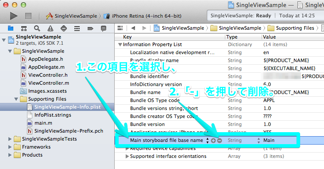Go forward in editor history

[144, 28]
